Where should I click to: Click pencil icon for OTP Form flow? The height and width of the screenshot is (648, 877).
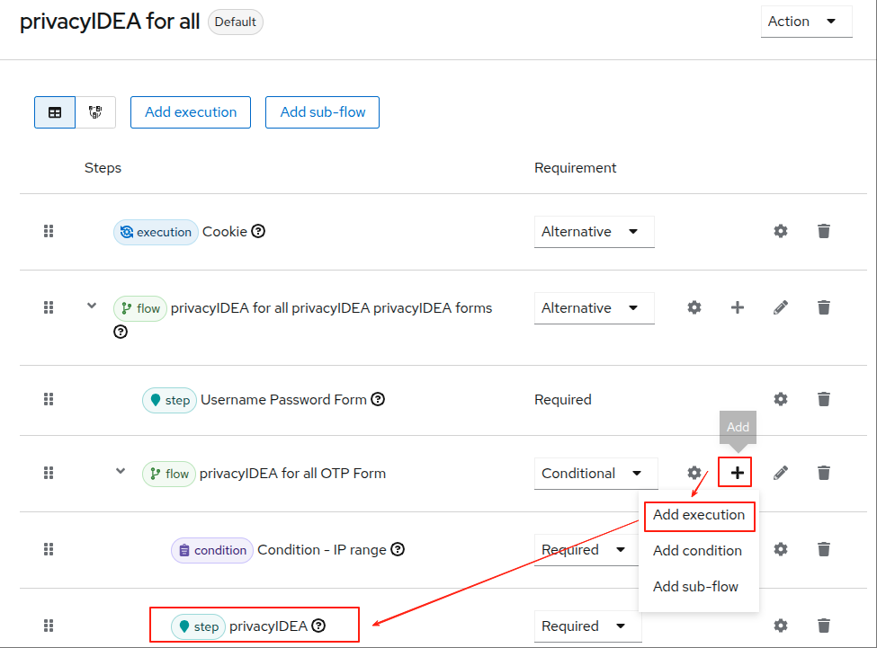click(781, 473)
